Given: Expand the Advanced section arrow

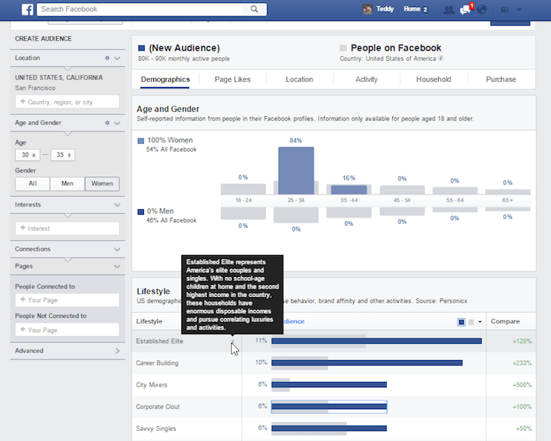Looking at the screenshot, I should click(118, 351).
